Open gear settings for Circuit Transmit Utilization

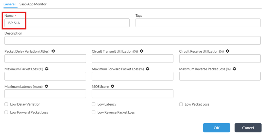(142, 51)
